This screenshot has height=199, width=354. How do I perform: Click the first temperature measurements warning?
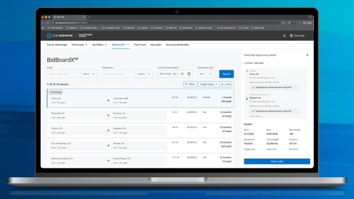[275, 87]
